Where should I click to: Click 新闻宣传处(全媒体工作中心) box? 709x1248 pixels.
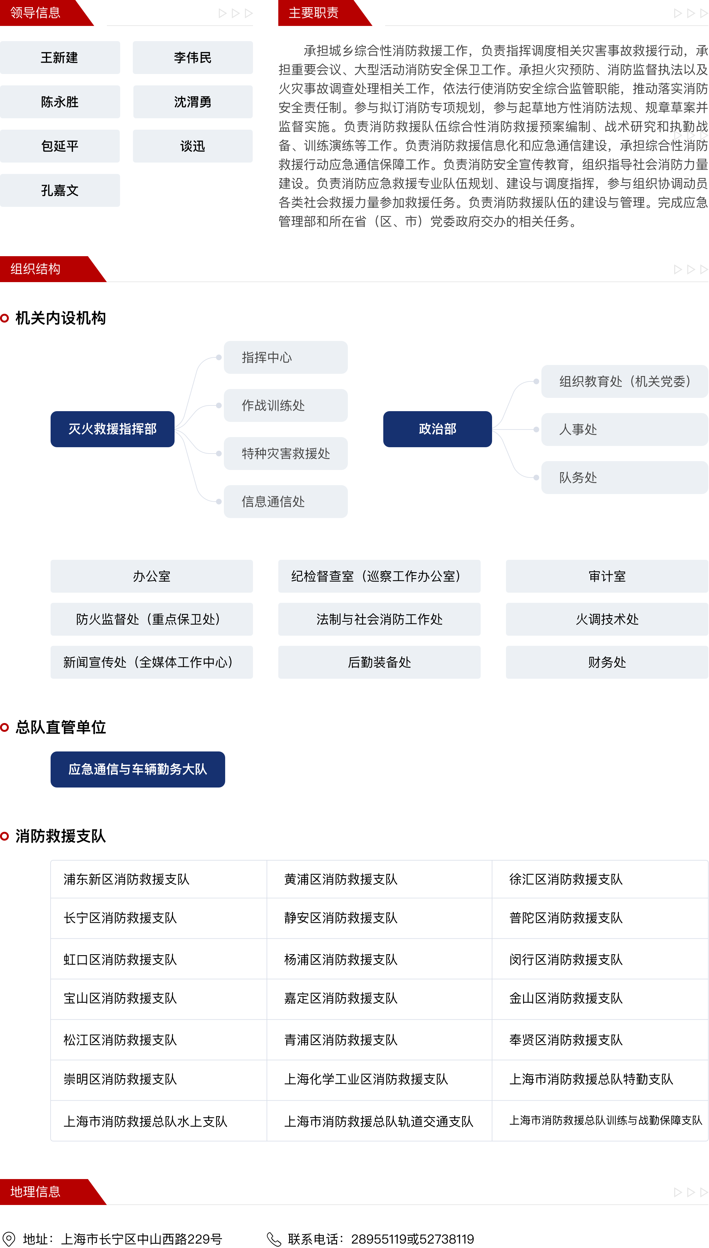(151, 662)
